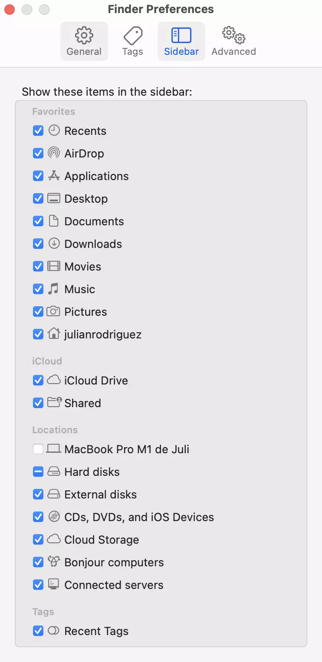Switch to the General preferences tab
The width and height of the screenshot is (322, 662).
click(84, 42)
